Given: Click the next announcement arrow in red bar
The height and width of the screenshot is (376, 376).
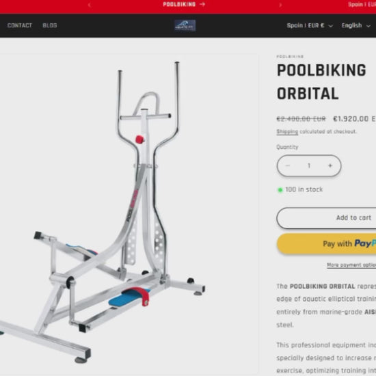Looking at the screenshot, I should tap(280, 5).
